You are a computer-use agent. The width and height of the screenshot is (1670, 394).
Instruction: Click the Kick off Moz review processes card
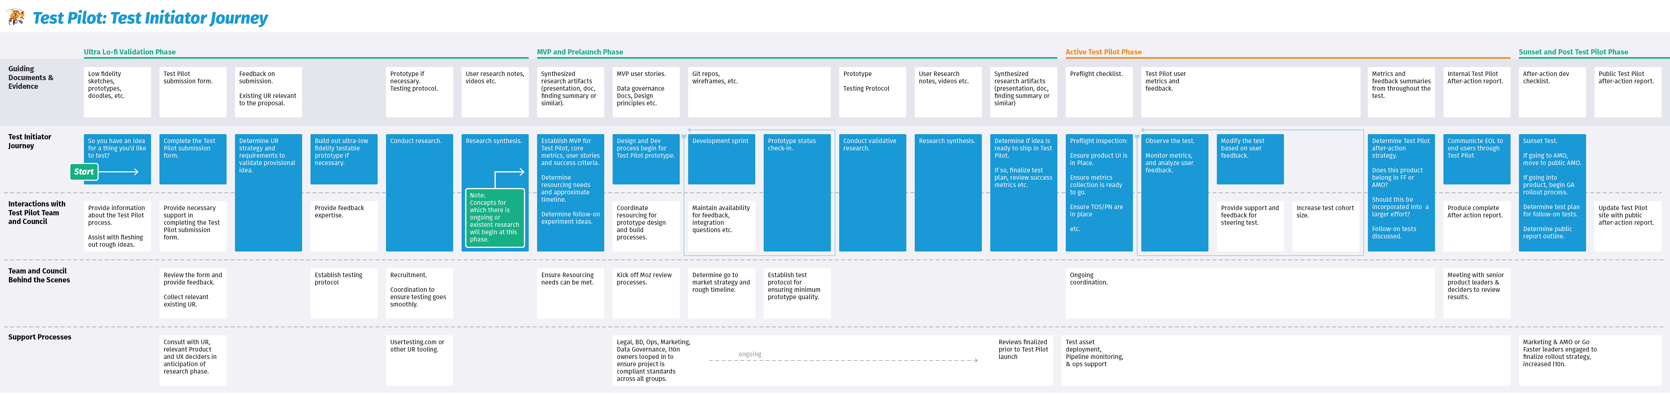646,293
